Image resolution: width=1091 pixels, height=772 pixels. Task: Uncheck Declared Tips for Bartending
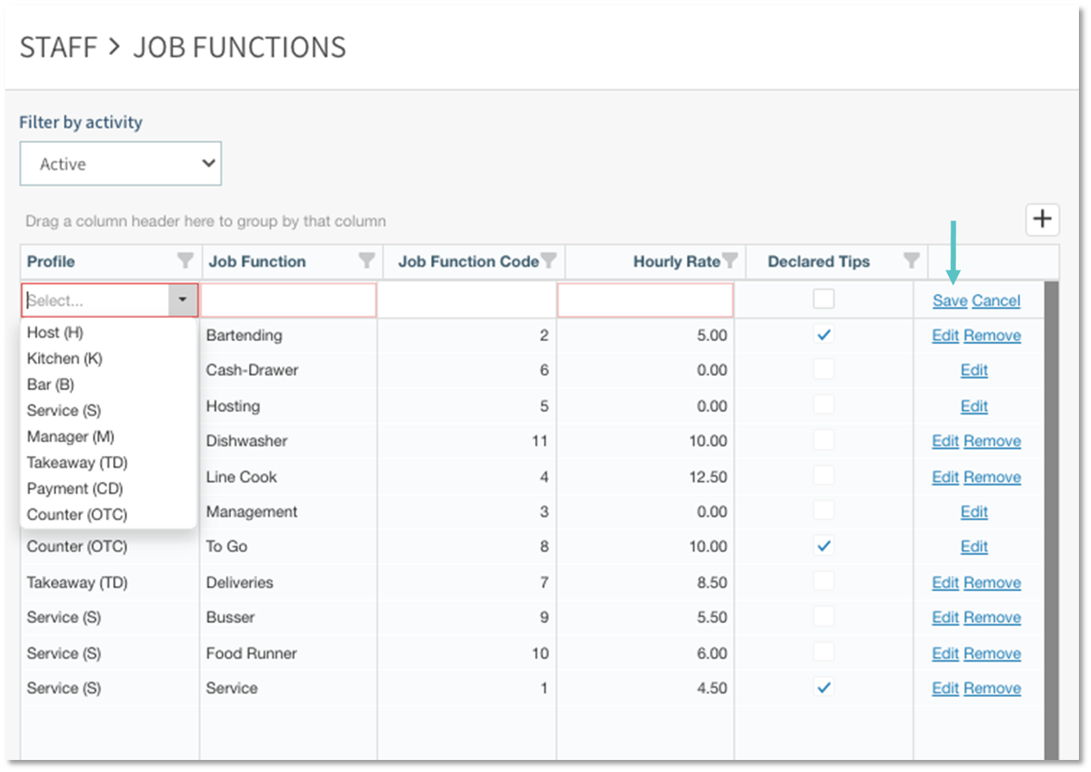(824, 335)
